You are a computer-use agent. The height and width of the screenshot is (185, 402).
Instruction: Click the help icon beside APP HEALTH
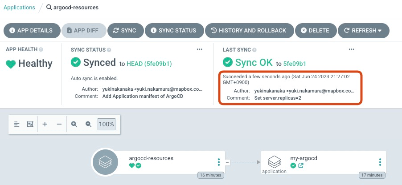(41, 49)
